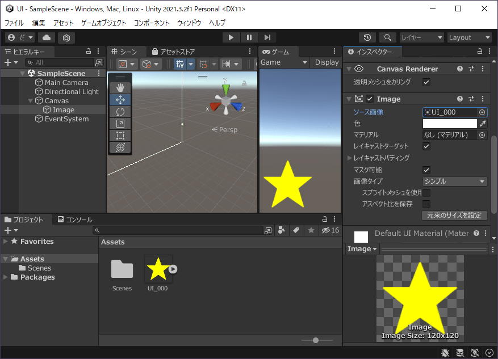Open the 編集 menu
Screen dimensions: 498x359
pos(39,23)
